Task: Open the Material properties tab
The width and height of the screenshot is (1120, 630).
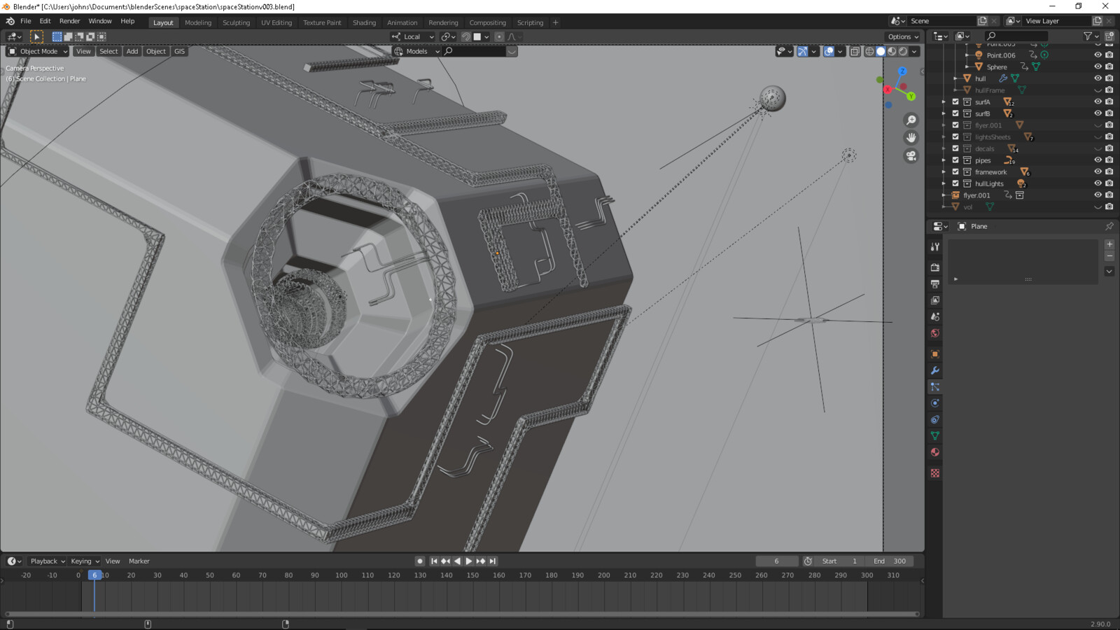Action: [x=934, y=452]
